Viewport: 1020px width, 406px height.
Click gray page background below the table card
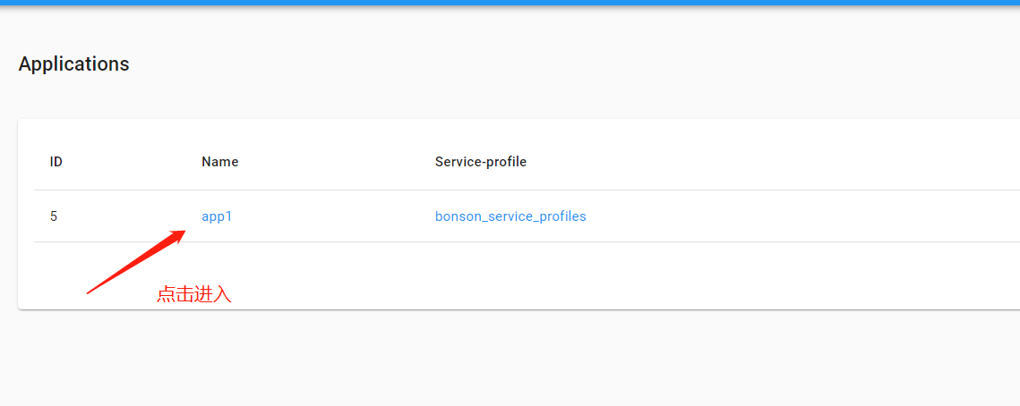[x=510, y=358]
